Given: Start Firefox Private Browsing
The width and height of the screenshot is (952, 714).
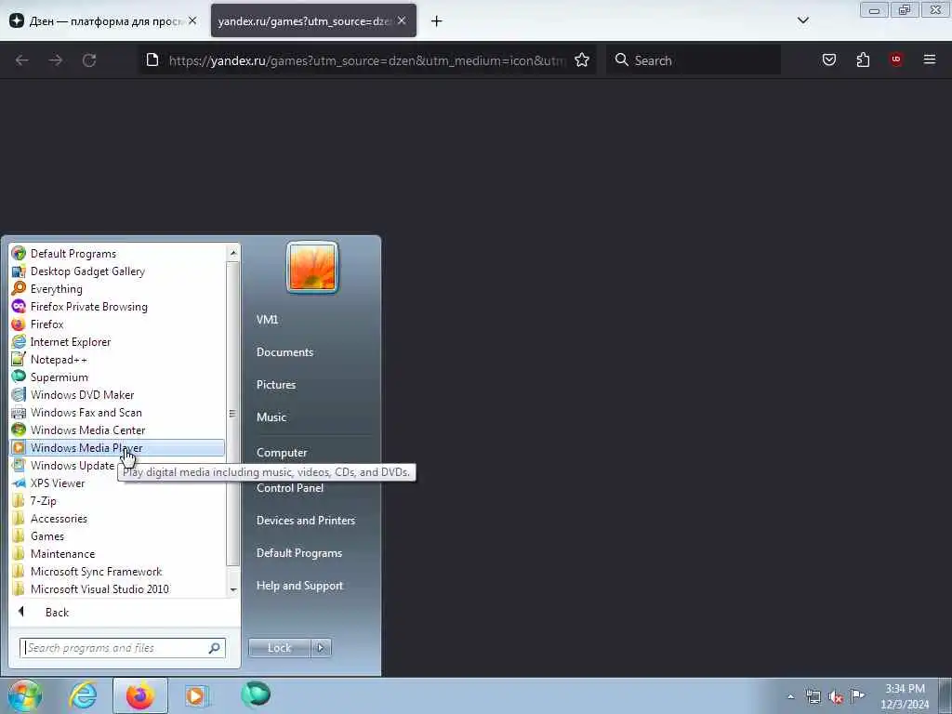Looking at the screenshot, I should (x=118, y=307).
